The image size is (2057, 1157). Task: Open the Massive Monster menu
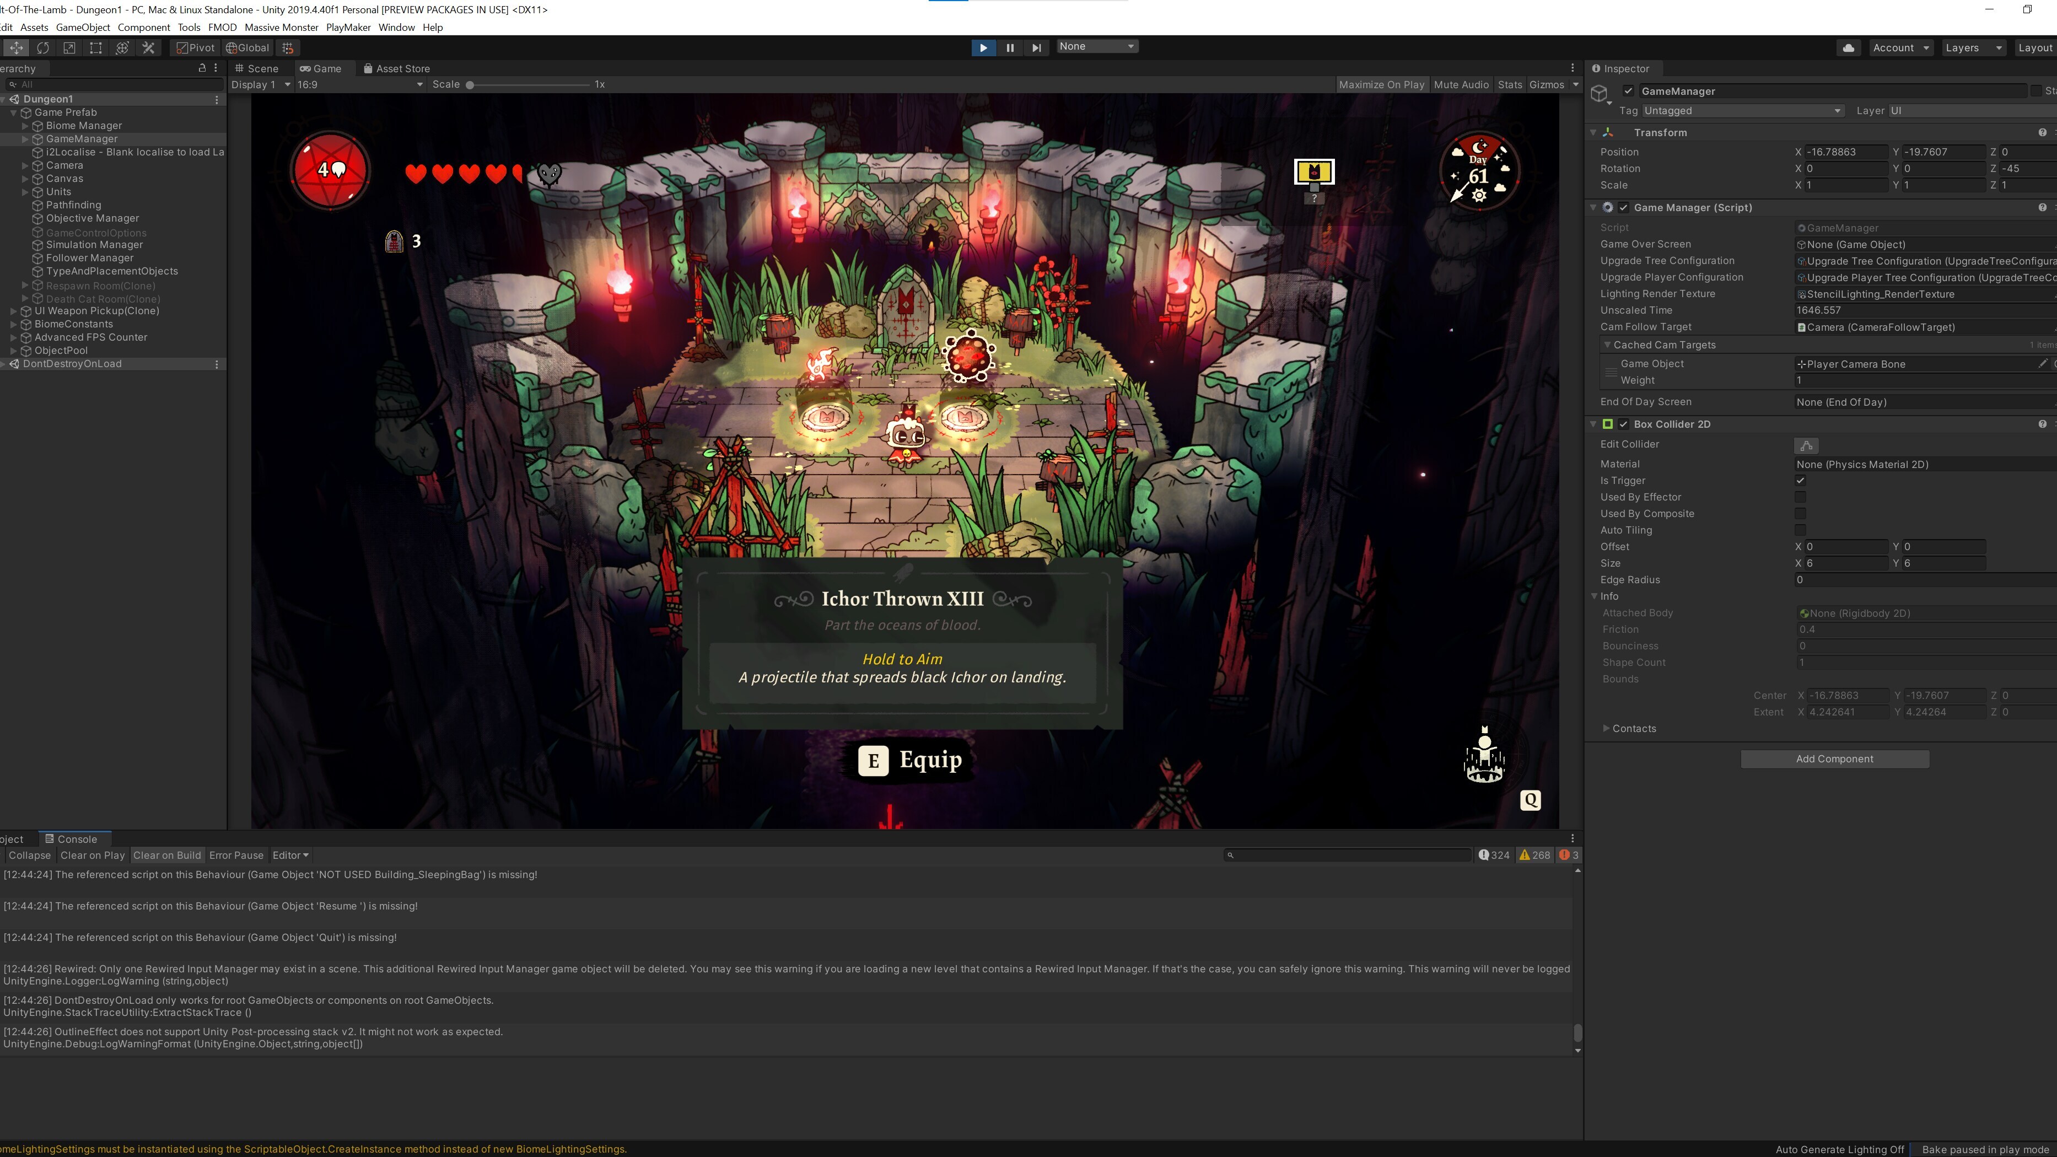point(281,27)
